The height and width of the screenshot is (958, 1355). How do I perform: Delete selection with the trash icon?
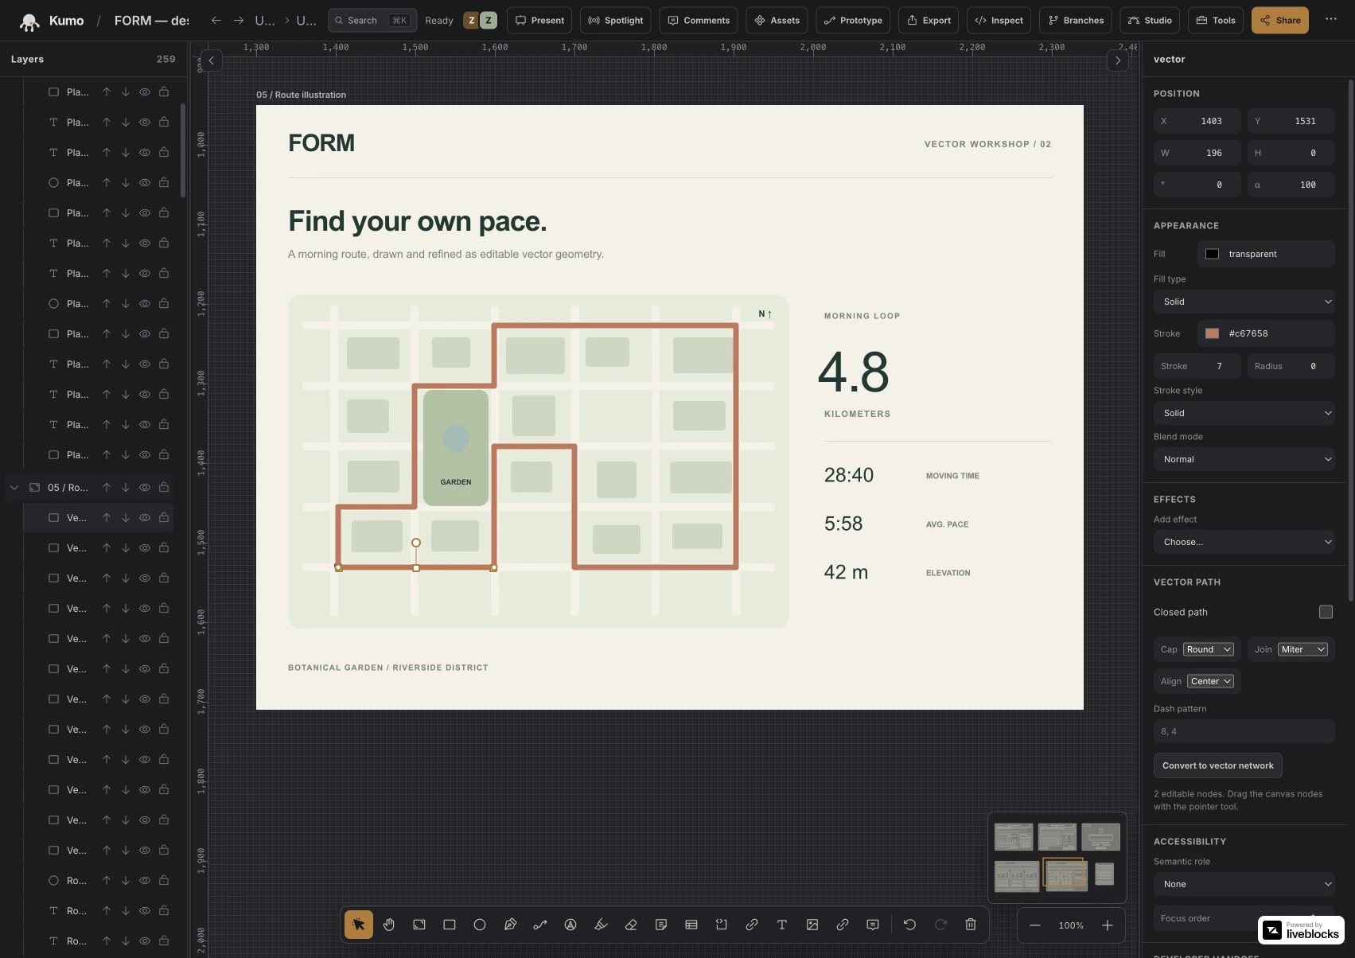pyautogui.click(x=971, y=925)
